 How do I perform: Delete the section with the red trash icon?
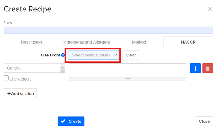[x=207, y=68]
